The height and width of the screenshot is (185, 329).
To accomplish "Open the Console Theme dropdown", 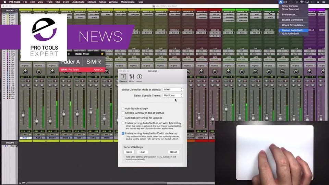I will tap(173, 96).
